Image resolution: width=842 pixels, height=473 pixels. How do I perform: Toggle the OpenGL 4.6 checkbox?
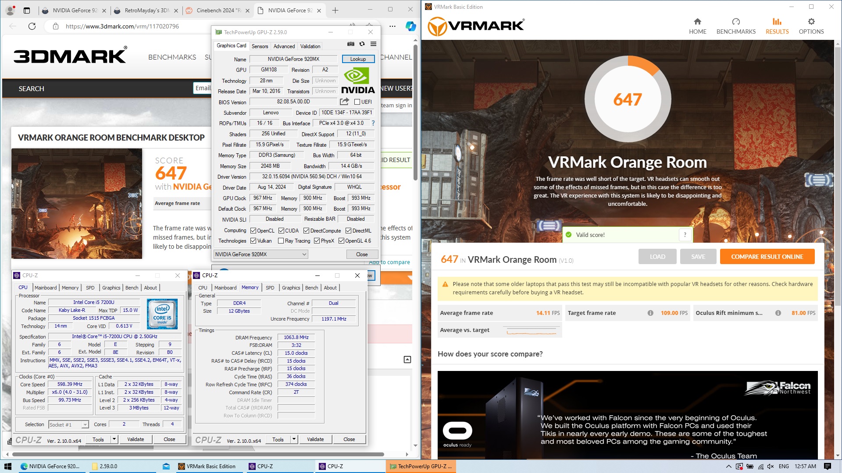[x=341, y=241]
